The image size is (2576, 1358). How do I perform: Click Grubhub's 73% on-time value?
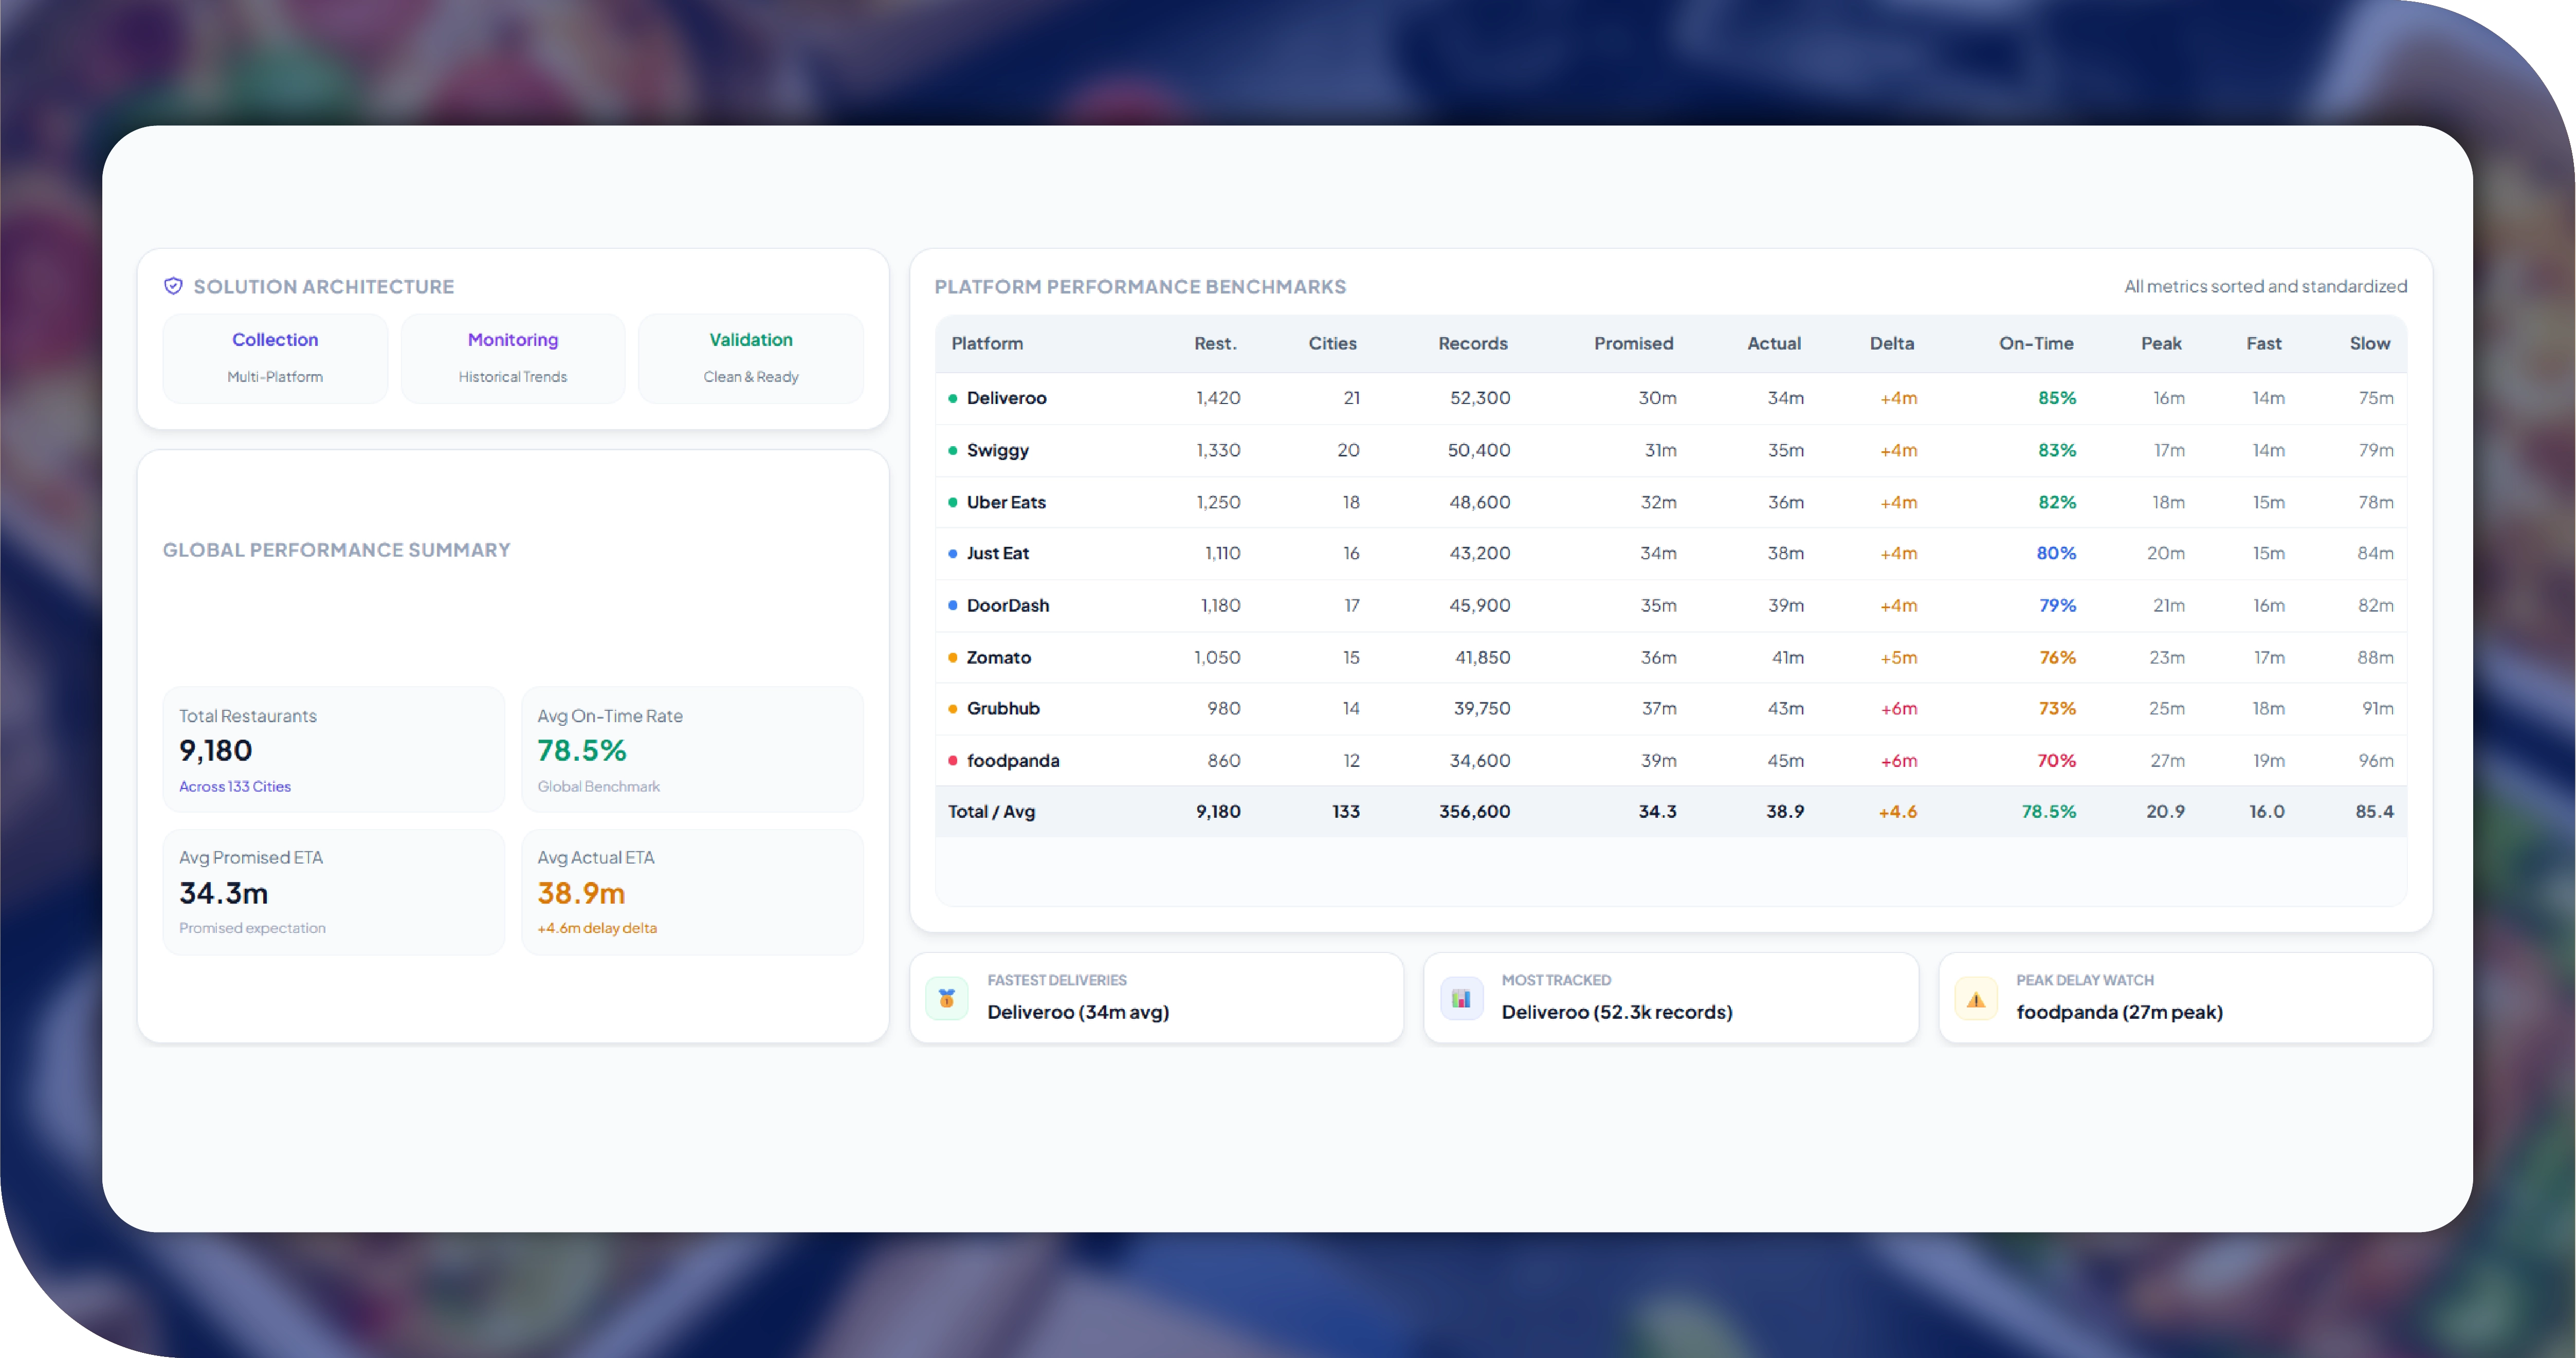[x=2057, y=708]
